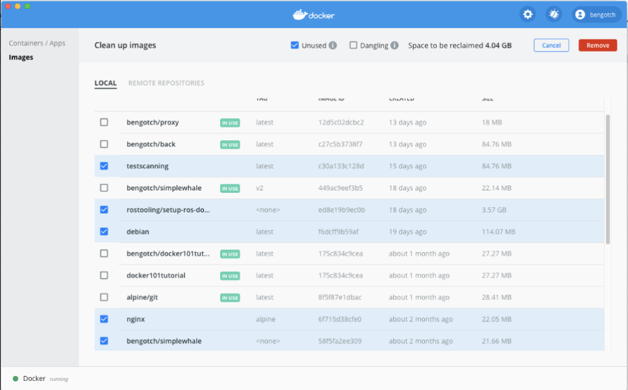Viewport: 628px width, 390px height.
Task: Select the testscanning image name
Action: [147, 166]
